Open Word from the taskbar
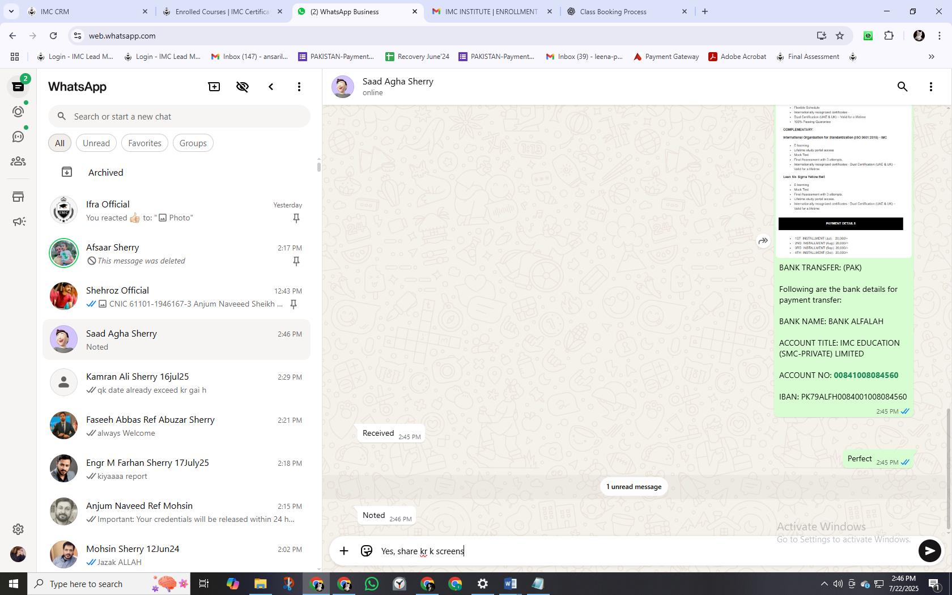 tap(510, 584)
